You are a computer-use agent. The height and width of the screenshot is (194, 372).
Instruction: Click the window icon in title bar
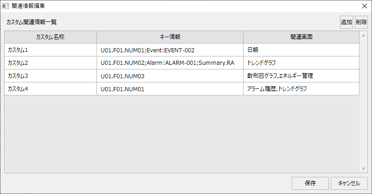pos(6,6)
